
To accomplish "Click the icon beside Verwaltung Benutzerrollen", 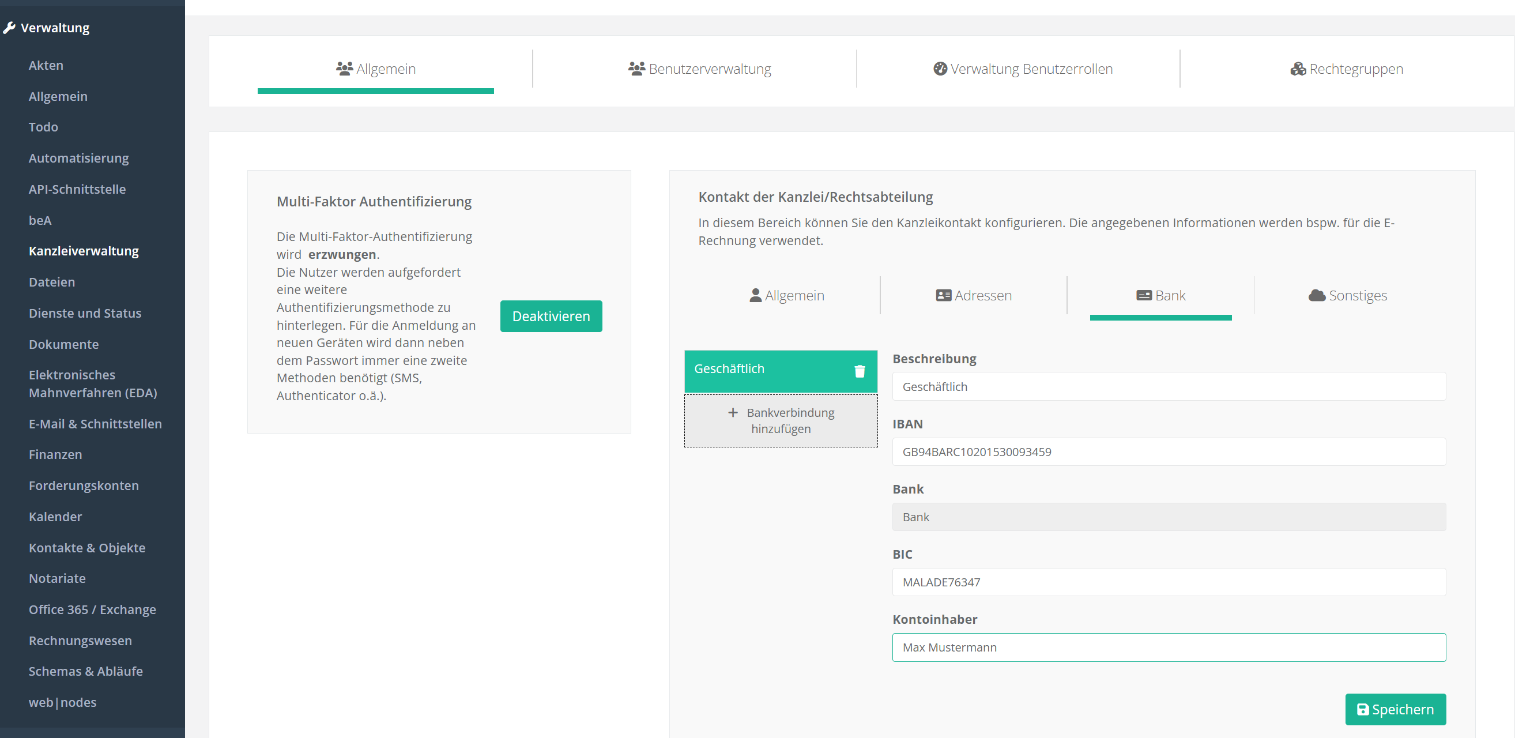I will point(940,69).
